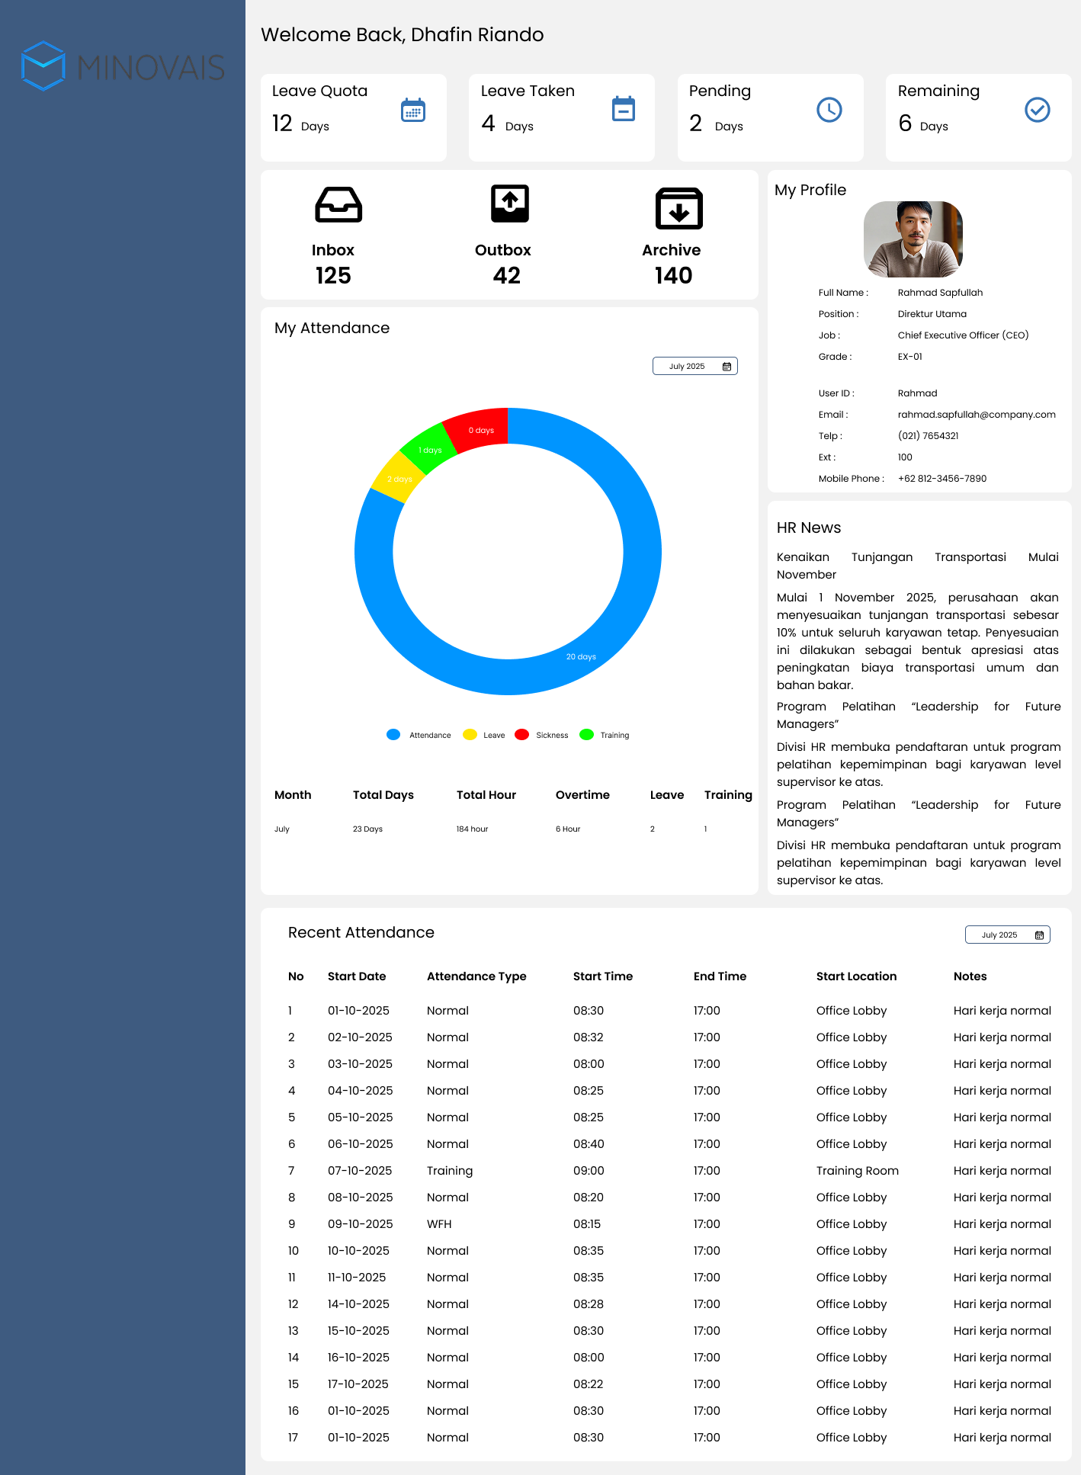
Task: Click the Leave Taken calendar-minus icon
Action: point(623,109)
